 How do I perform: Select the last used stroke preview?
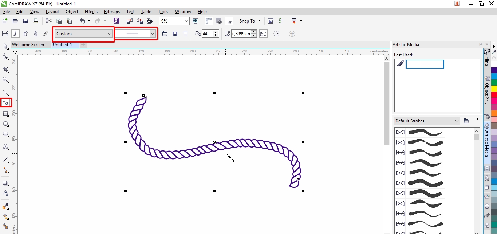point(425,64)
